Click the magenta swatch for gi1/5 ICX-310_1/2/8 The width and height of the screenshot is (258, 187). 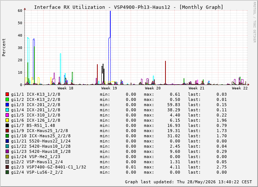coord(7,115)
